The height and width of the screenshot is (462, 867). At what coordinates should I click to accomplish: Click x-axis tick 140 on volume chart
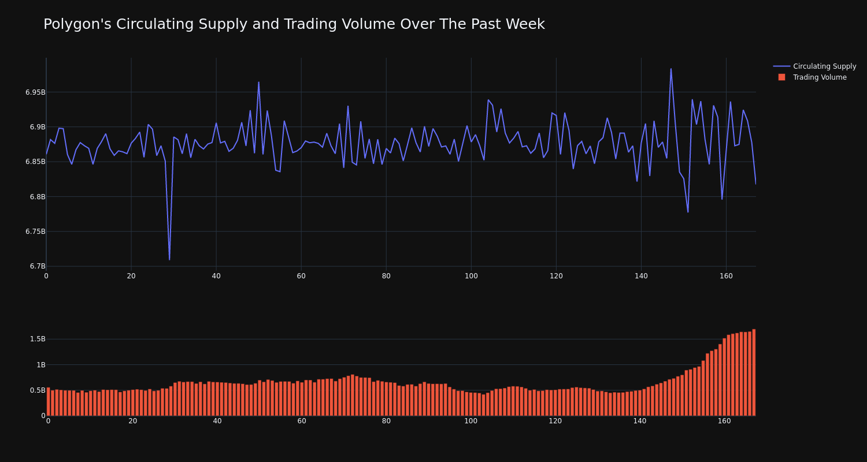pyautogui.click(x=640, y=421)
